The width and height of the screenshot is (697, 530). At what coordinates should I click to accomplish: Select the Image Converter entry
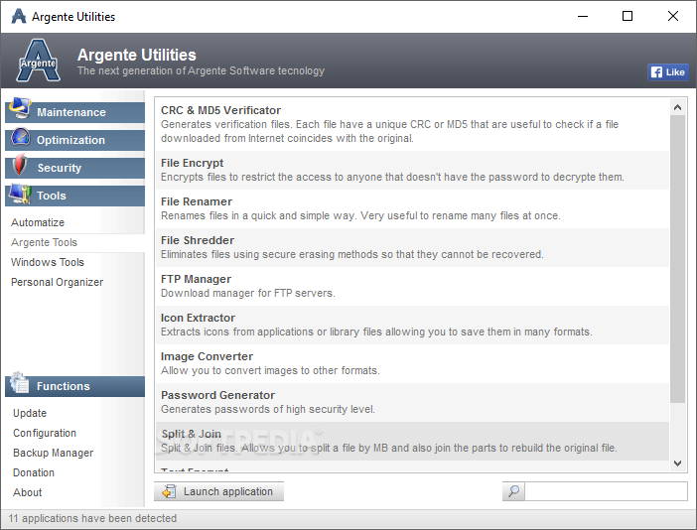pos(412,363)
